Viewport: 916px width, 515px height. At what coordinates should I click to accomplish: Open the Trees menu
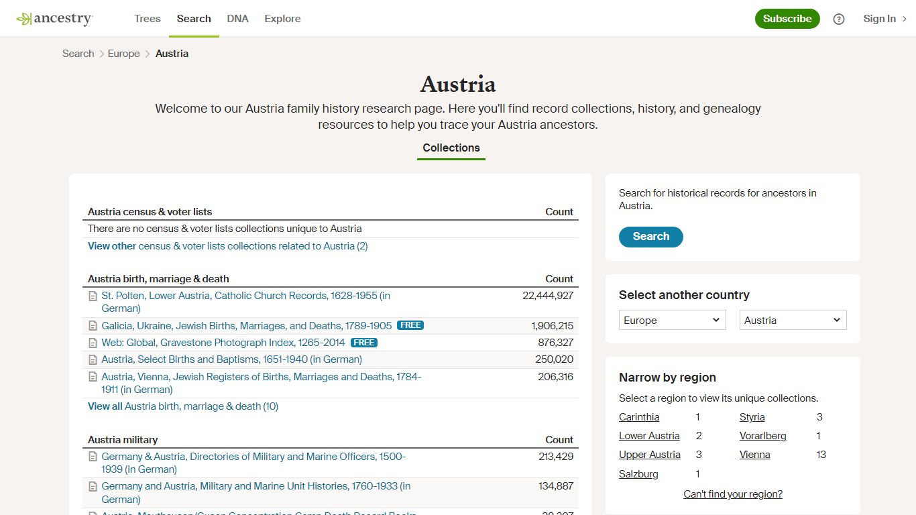pos(148,19)
